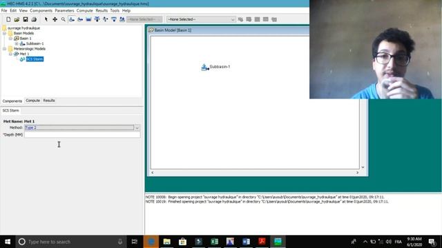Switch to the Components tab
Screen dimensions: 442x248
[12, 101]
